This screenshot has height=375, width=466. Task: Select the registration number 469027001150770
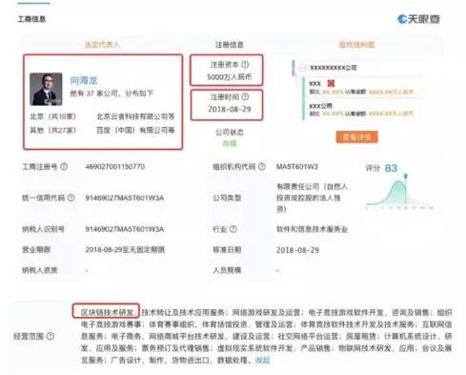click(115, 167)
